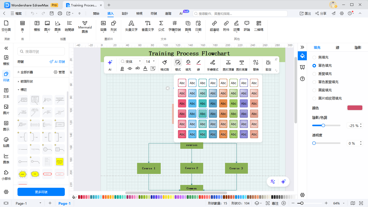Enable Pattern Fill (圖案填充) radio button

click(314, 90)
